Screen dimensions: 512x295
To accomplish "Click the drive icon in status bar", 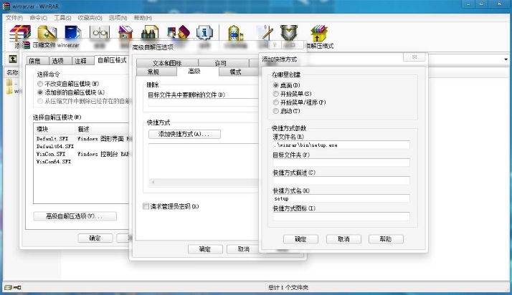I will [x=8, y=287].
